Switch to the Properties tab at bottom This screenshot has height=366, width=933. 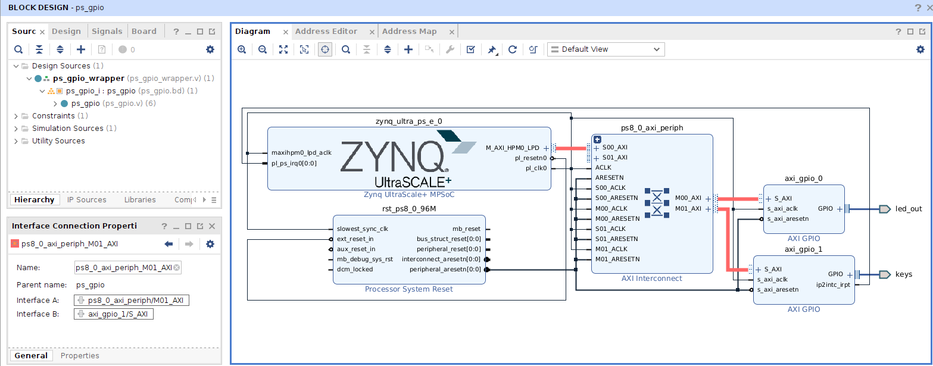[x=80, y=356]
